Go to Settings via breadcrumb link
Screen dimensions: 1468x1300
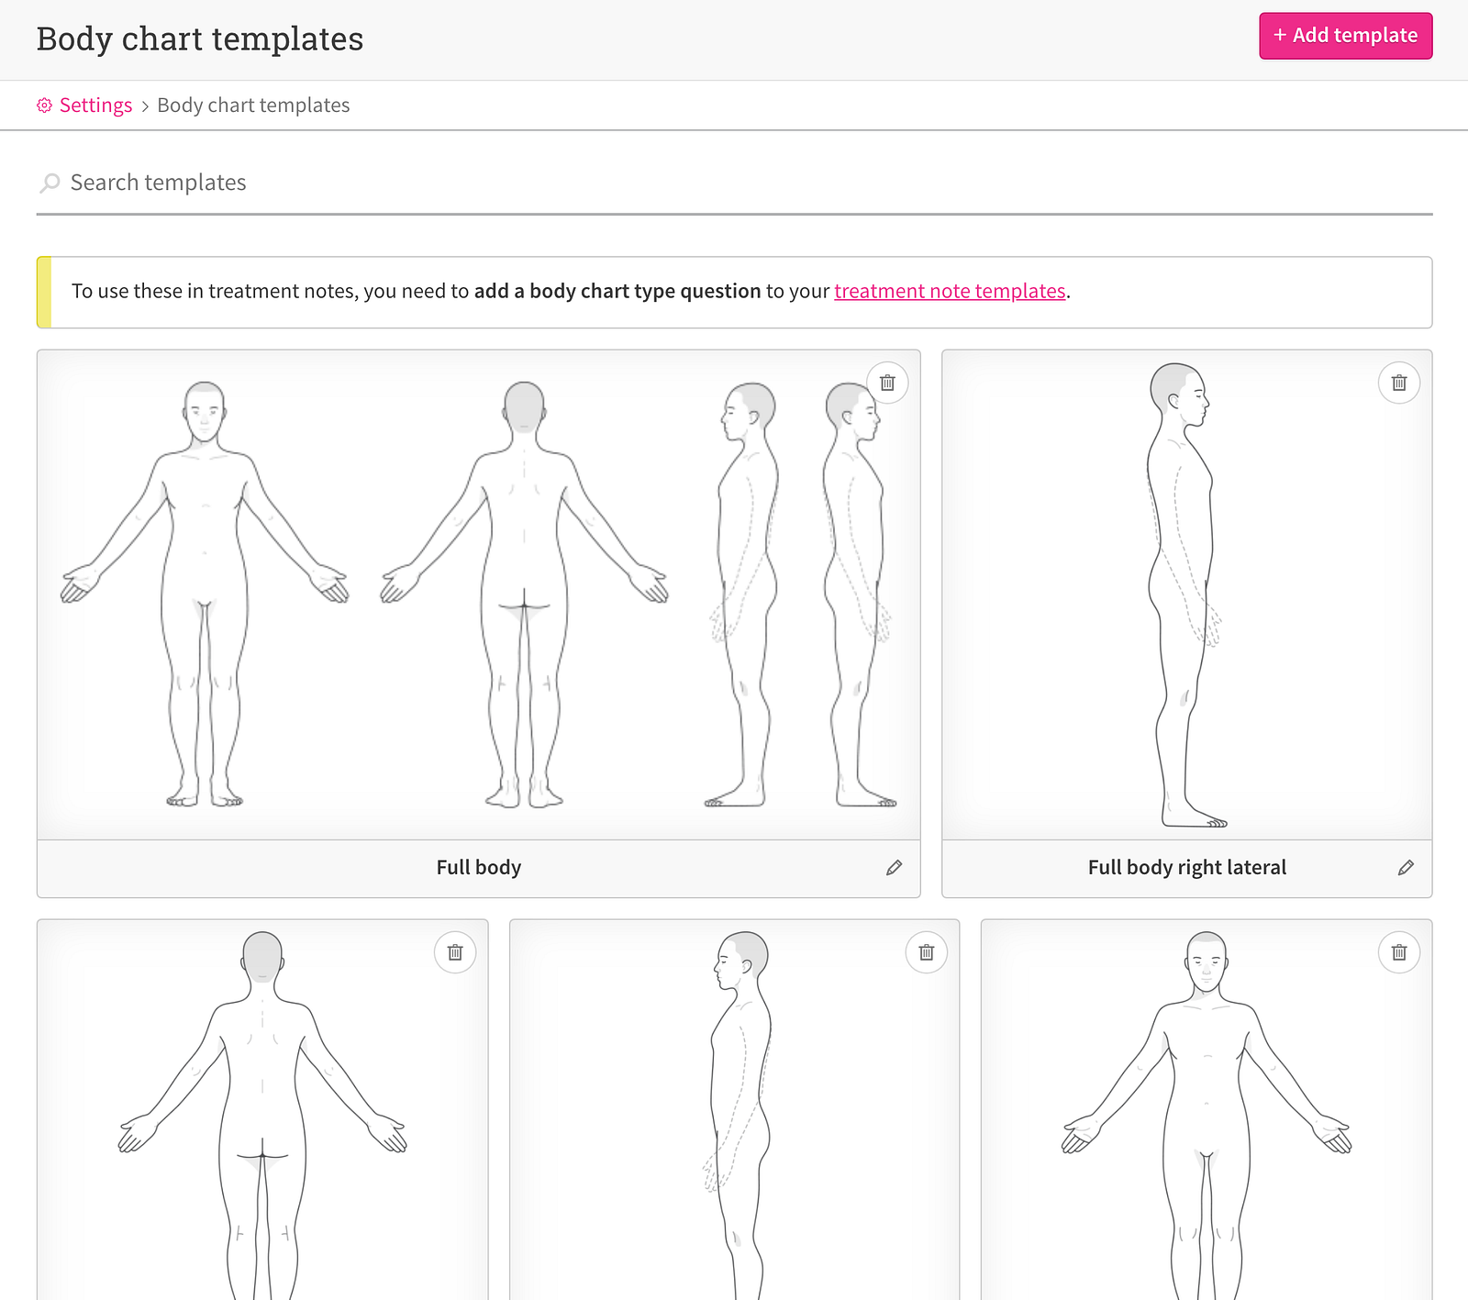click(96, 106)
